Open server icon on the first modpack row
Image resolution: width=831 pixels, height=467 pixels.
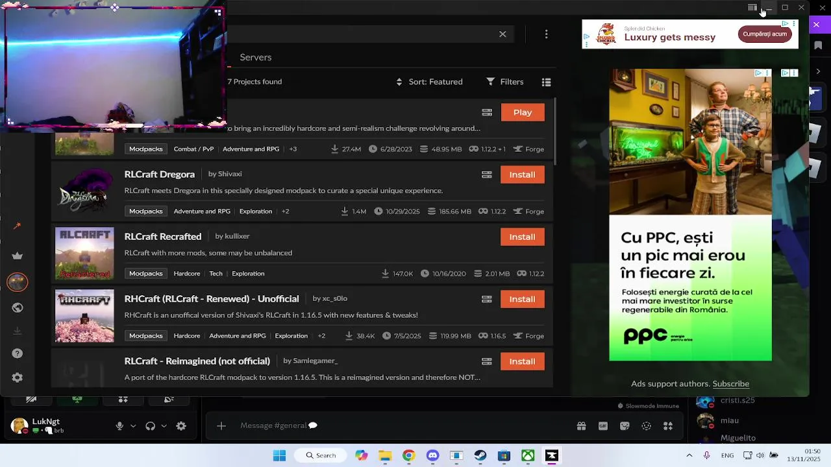487,112
